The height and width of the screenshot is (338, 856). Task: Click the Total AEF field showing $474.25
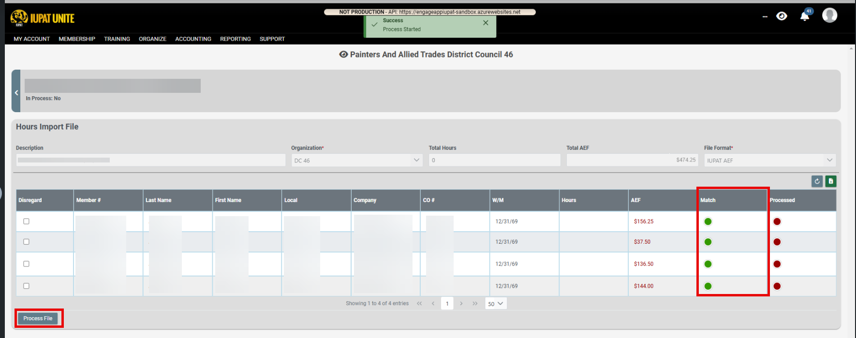[x=633, y=160]
